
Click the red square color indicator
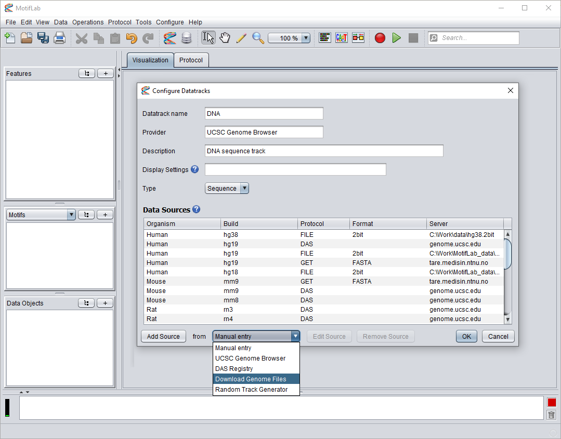tap(552, 403)
